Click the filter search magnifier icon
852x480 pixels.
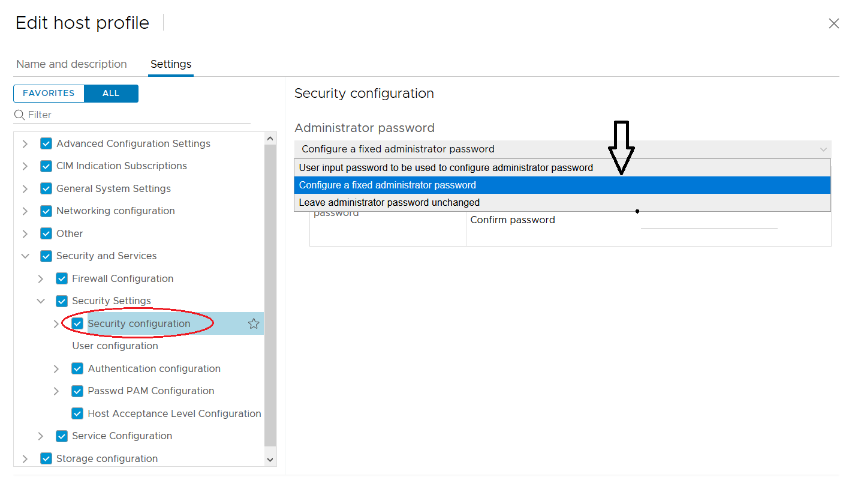point(20,115)
